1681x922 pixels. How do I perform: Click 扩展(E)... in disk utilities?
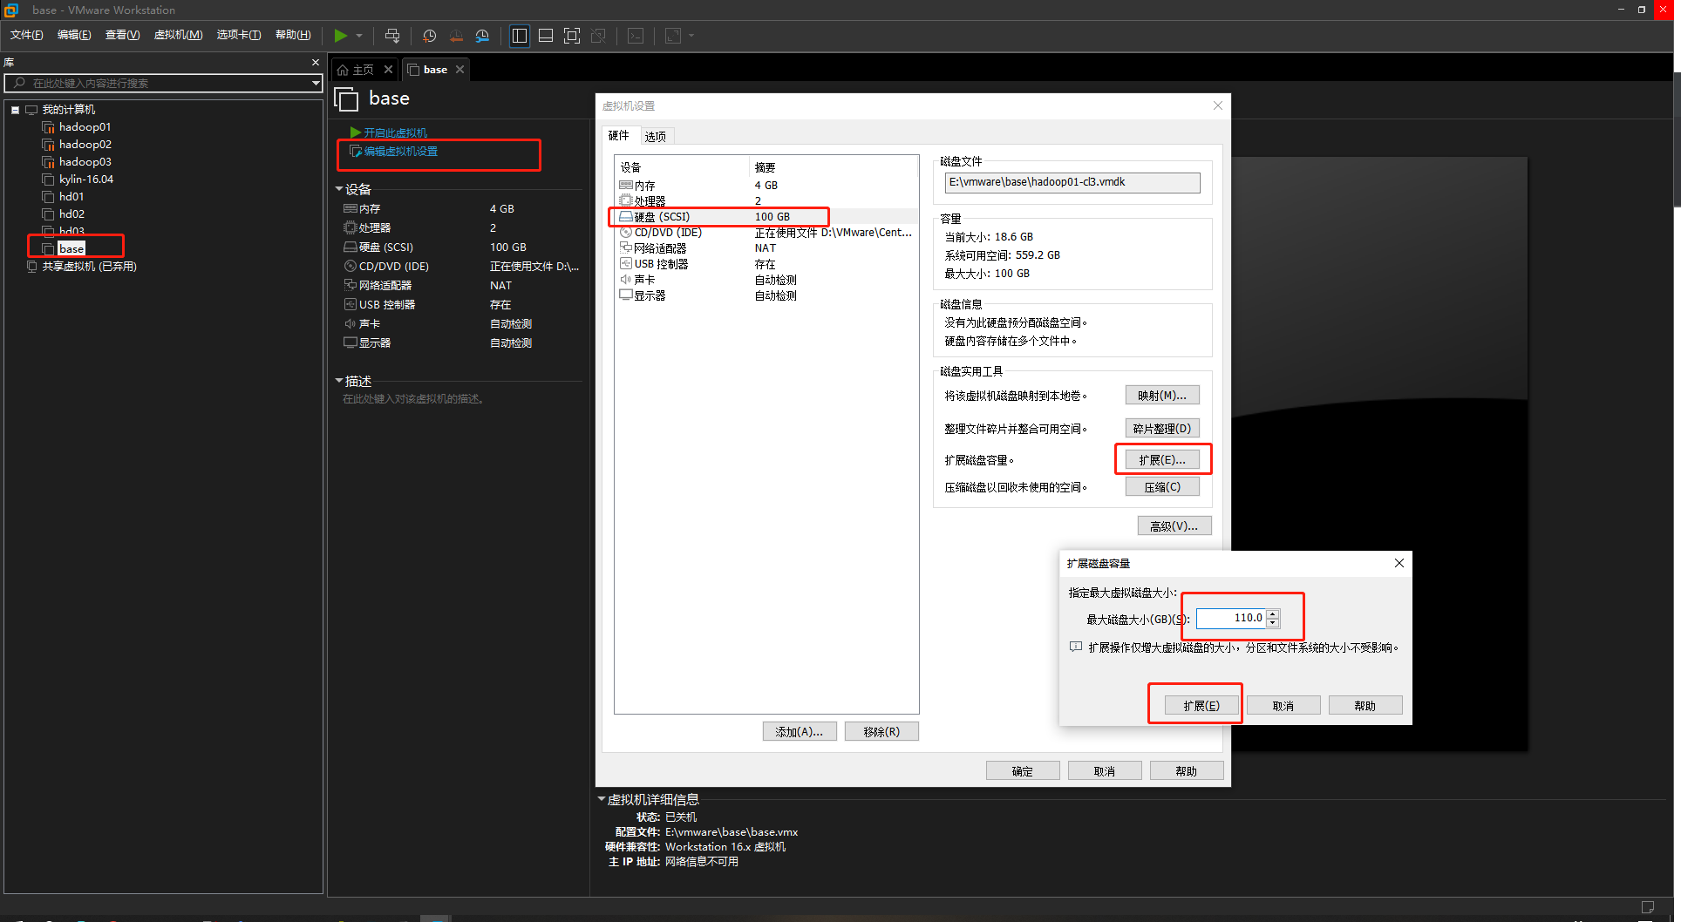[x=1162, y=460]
